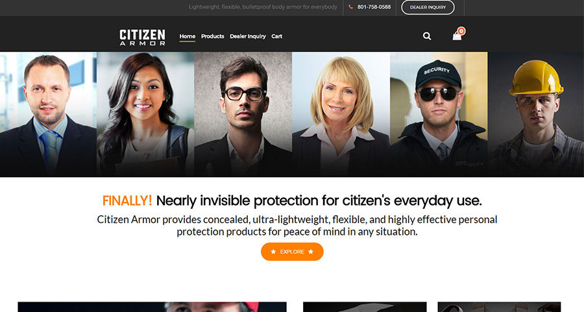
Task: Click the outlined DEALER INQUIRY button
Action: [428, 7]
